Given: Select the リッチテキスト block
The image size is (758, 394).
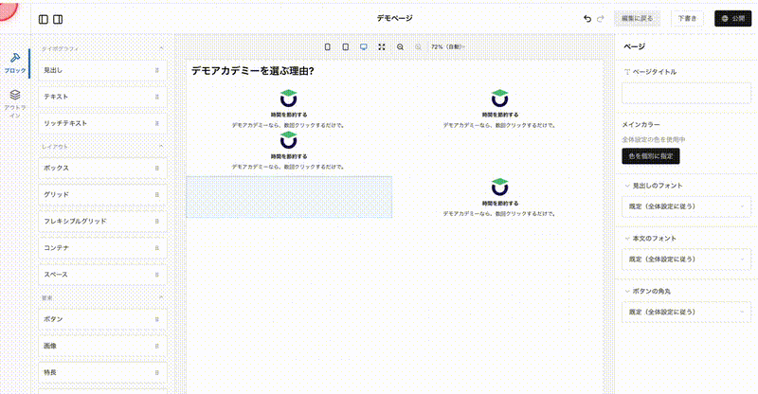Looking at the screenshot, I should (102, 123).
